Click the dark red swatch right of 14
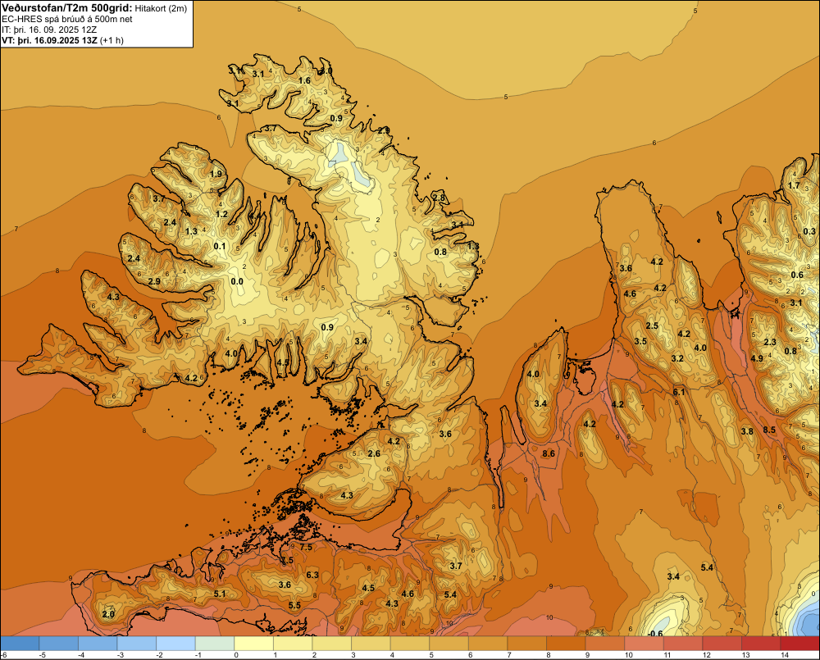This screenshot has height=660, width=820. (799, 644)
